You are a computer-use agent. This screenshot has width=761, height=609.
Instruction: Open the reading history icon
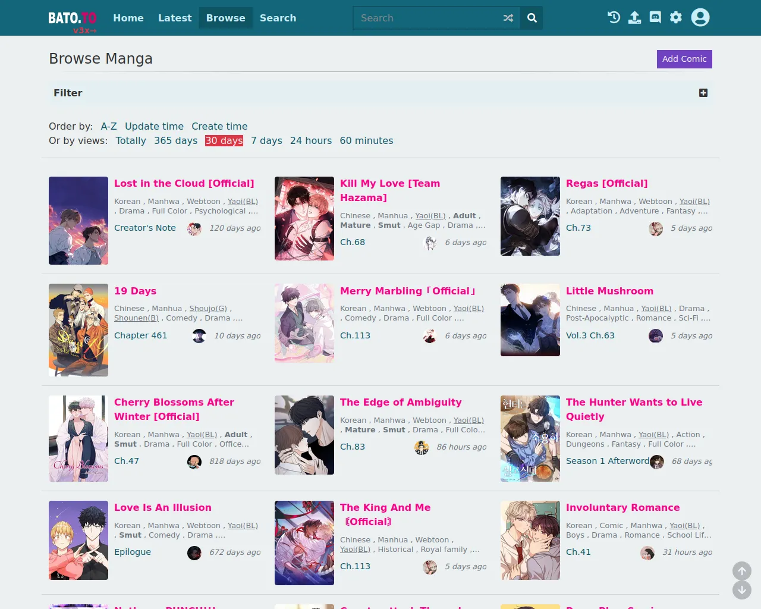614,17
